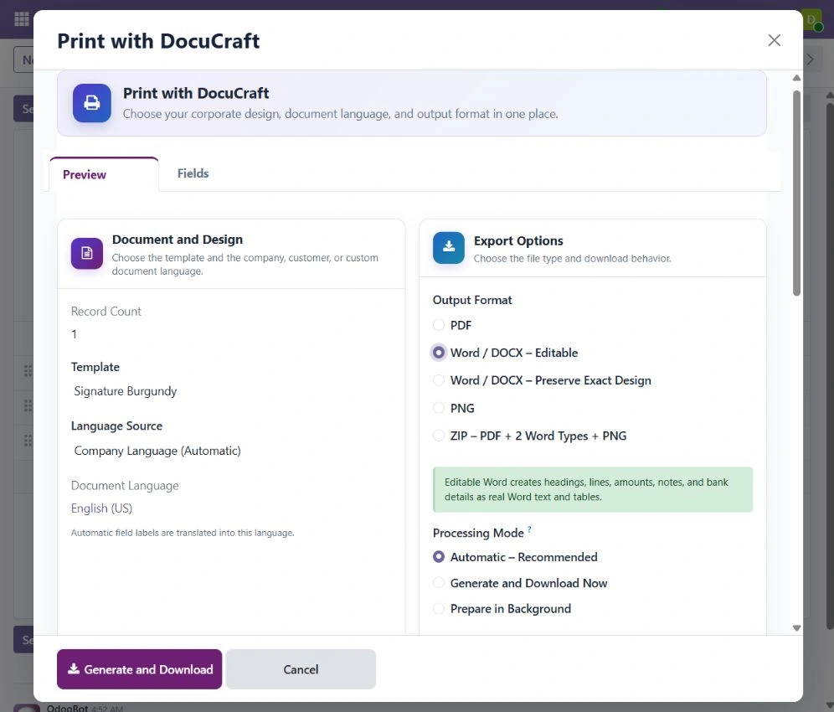Click the dialog scrollbar up arrow

796,78
